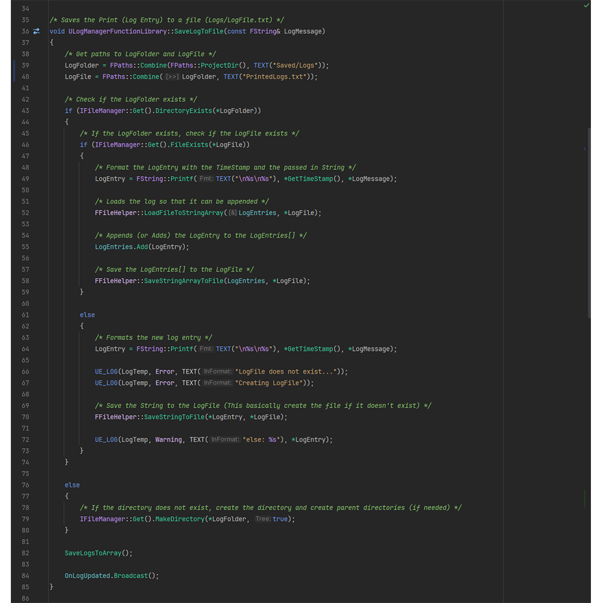Click the SaveStringToFile call on line 70

pyautogui.click(x=174, y=417)
